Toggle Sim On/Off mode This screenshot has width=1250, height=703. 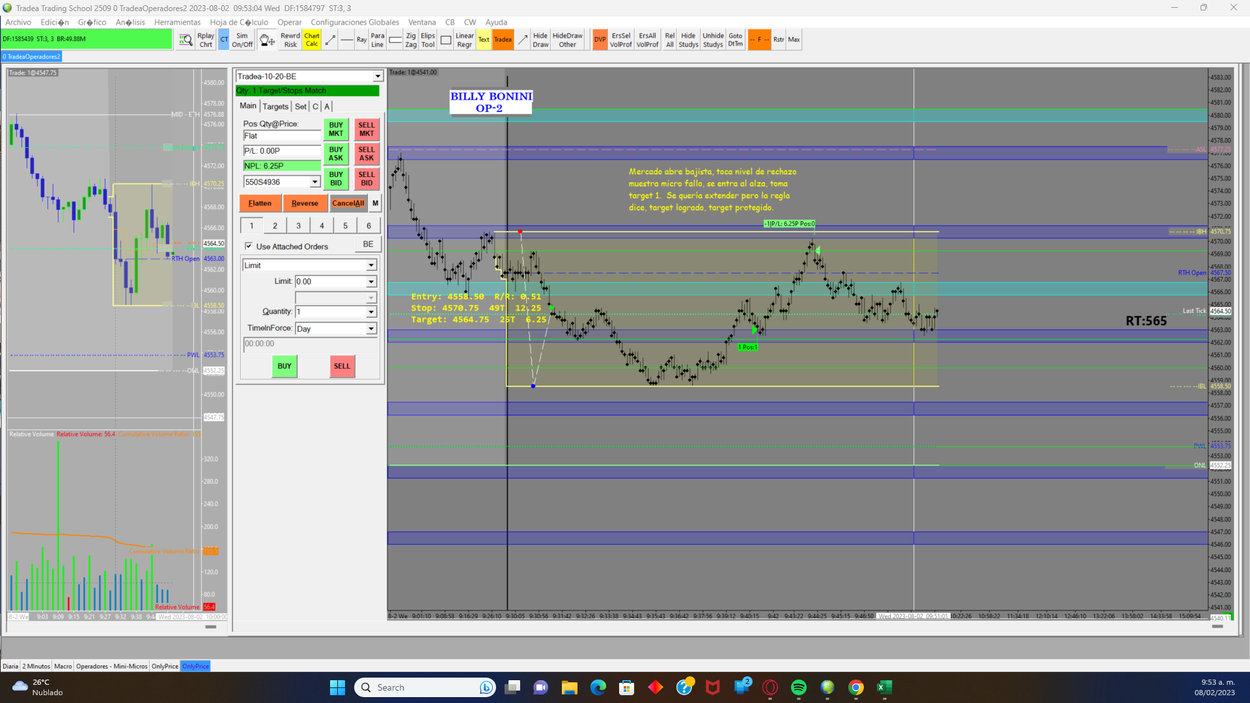pyautogui.click(x=242, y=40)
